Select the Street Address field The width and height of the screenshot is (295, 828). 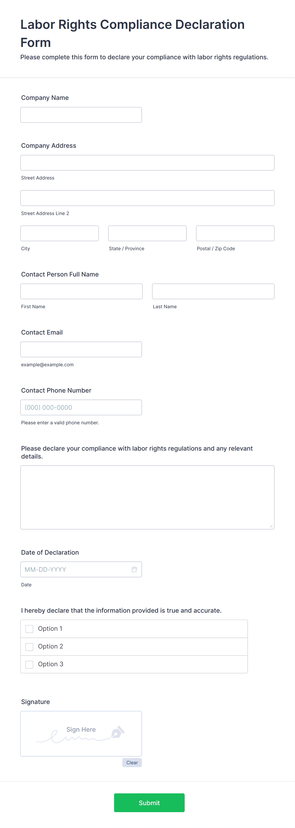point(147,163)
